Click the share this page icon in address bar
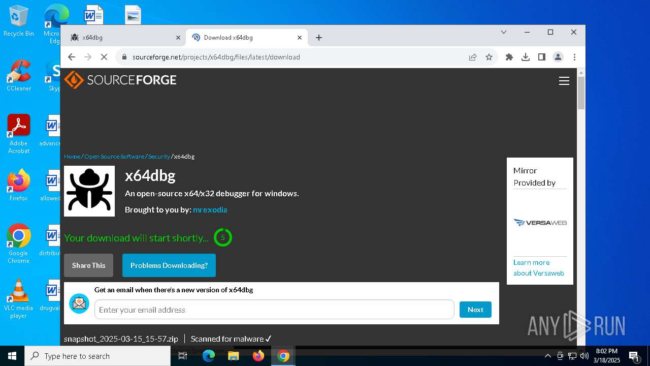 (473, 57)
